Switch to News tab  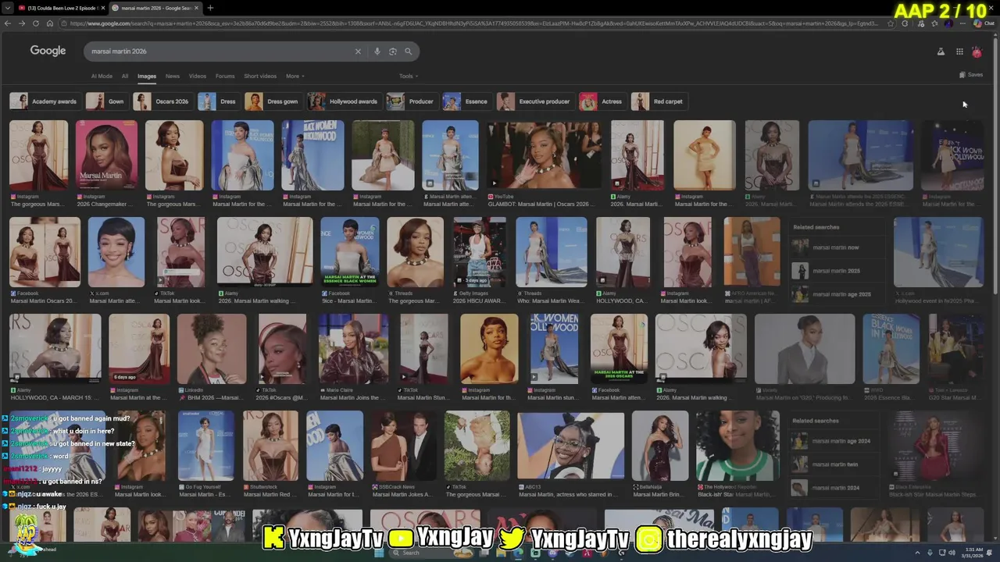(173, 76)
